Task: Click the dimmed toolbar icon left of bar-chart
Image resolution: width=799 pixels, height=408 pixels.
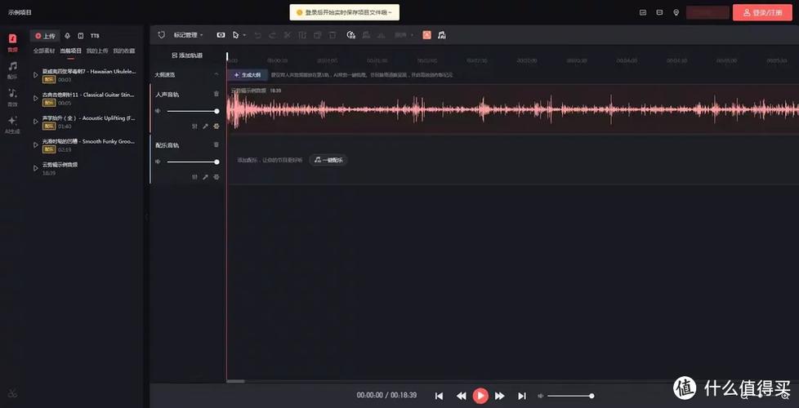Action: pyautogui.click(x=365, y=35)
